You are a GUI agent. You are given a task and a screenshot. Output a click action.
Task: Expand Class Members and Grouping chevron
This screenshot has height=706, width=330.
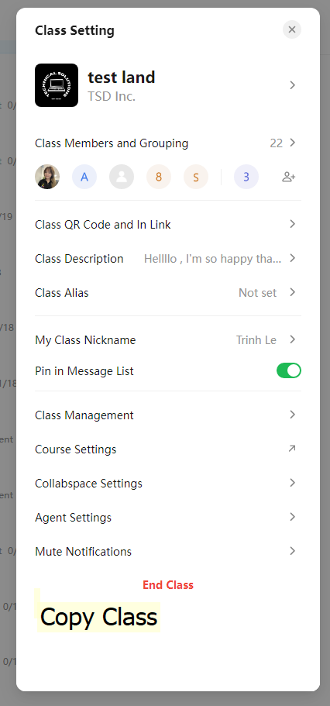tap(293, 143)
